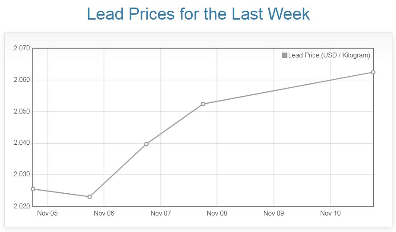This screenshot has height=232, width=396.
Task: Click the Nov 09 x-axis label
Action: pos(274,213)
